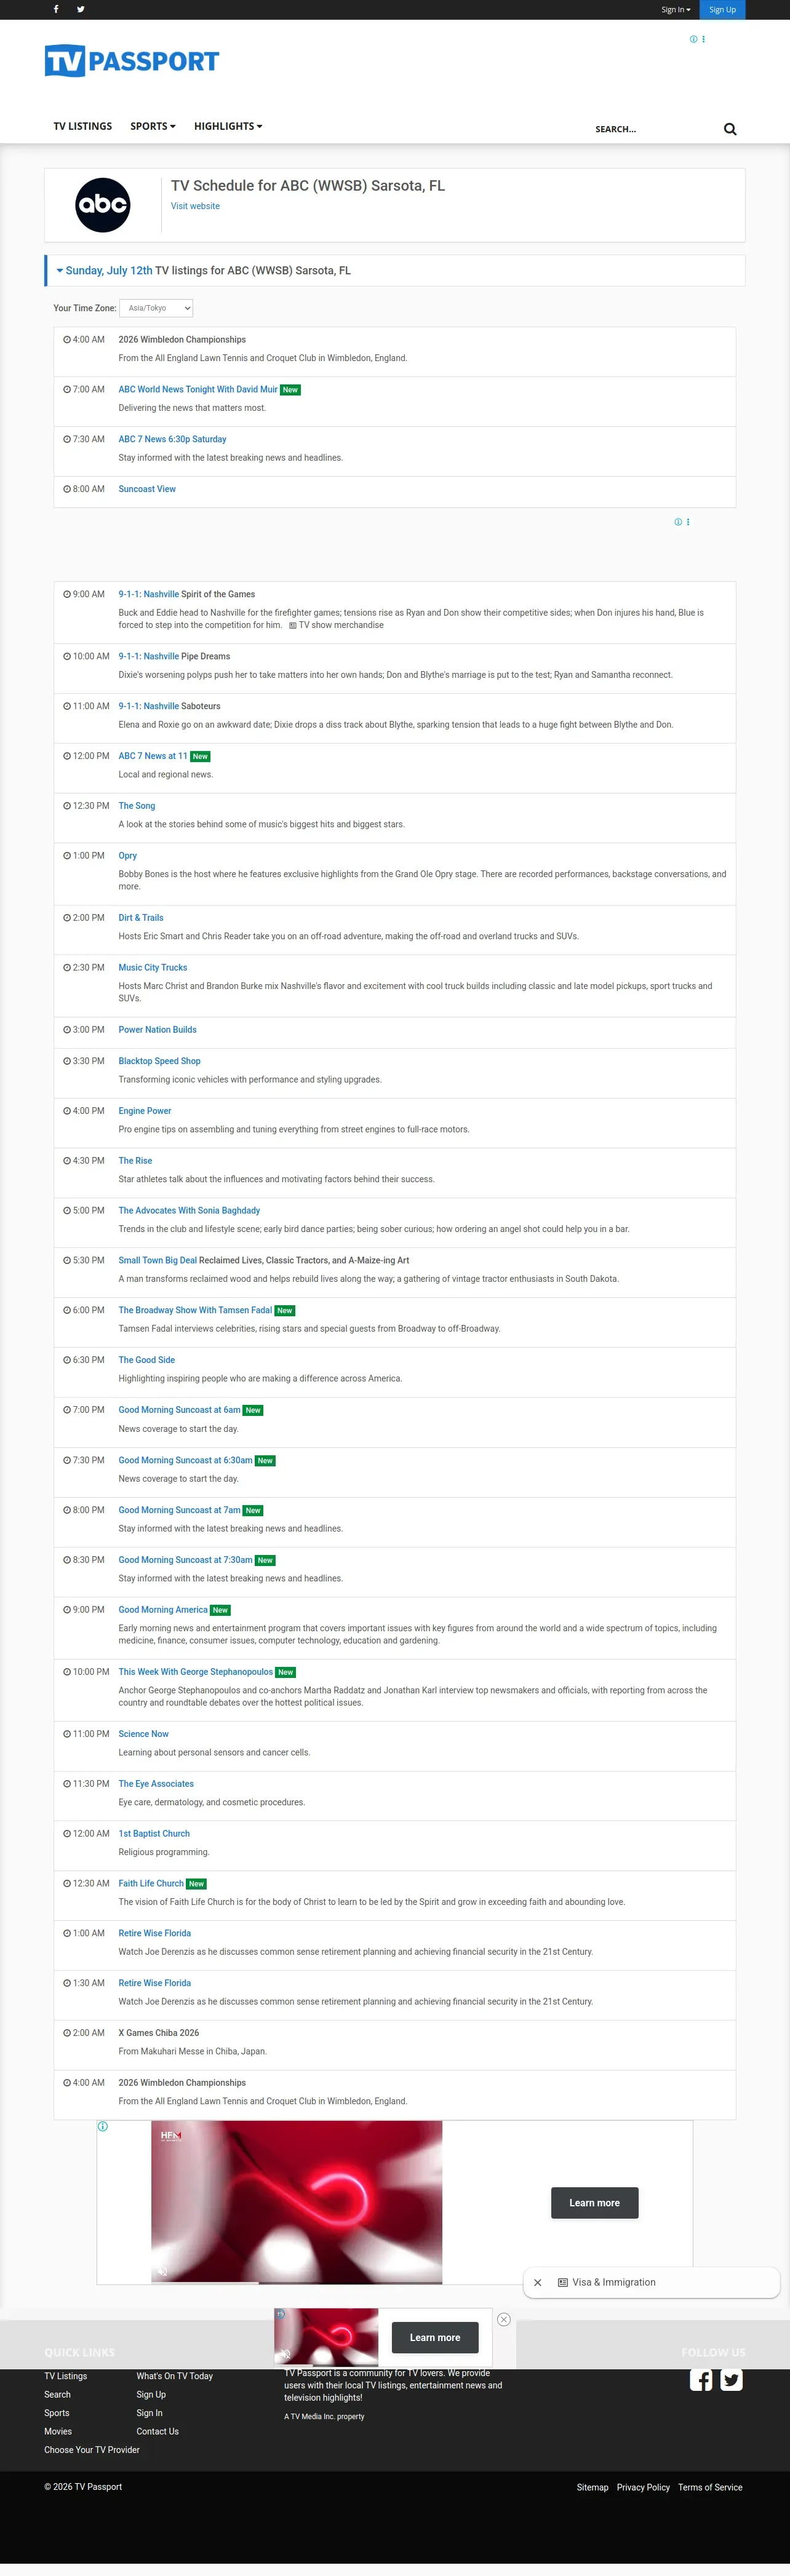Open Engine Power listing
This screenshot has width=790, height=2576.
point(145,1111)
